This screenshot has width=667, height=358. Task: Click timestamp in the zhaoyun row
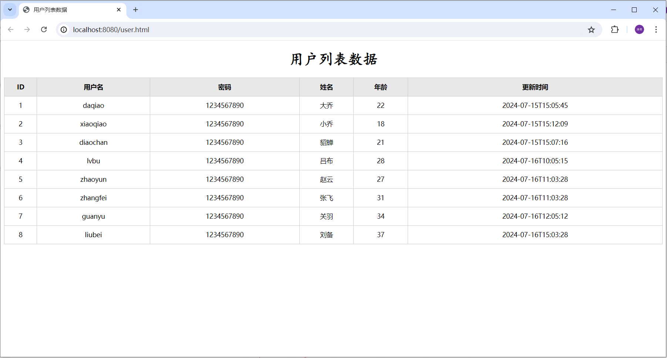click(x=535, y=180)
